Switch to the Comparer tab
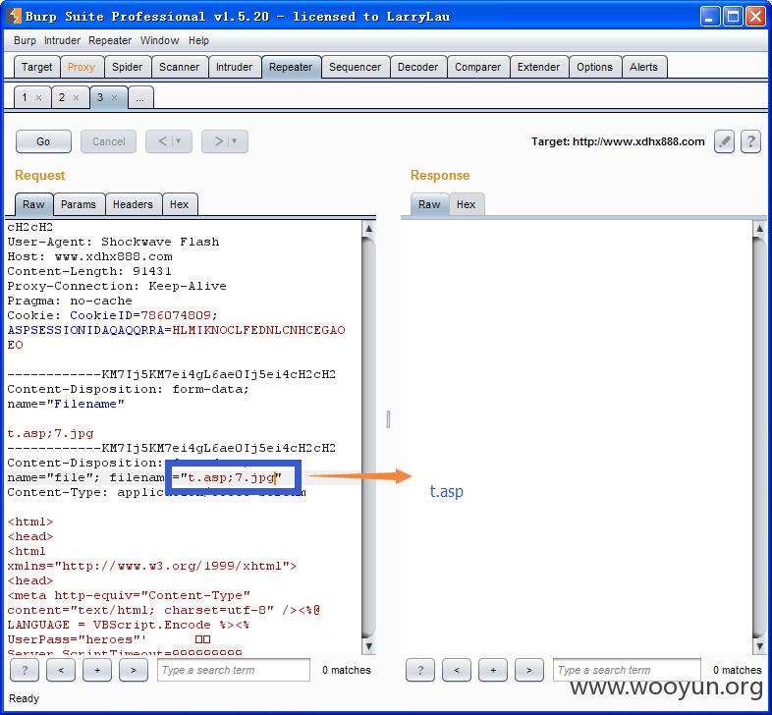Viewport: 772px width, 715px height. tap(477, 67)
